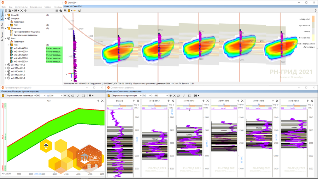This screenshot has width=318, height=179.
Task: Select the Синтетические скважины tree item
Action: [25, 35]
